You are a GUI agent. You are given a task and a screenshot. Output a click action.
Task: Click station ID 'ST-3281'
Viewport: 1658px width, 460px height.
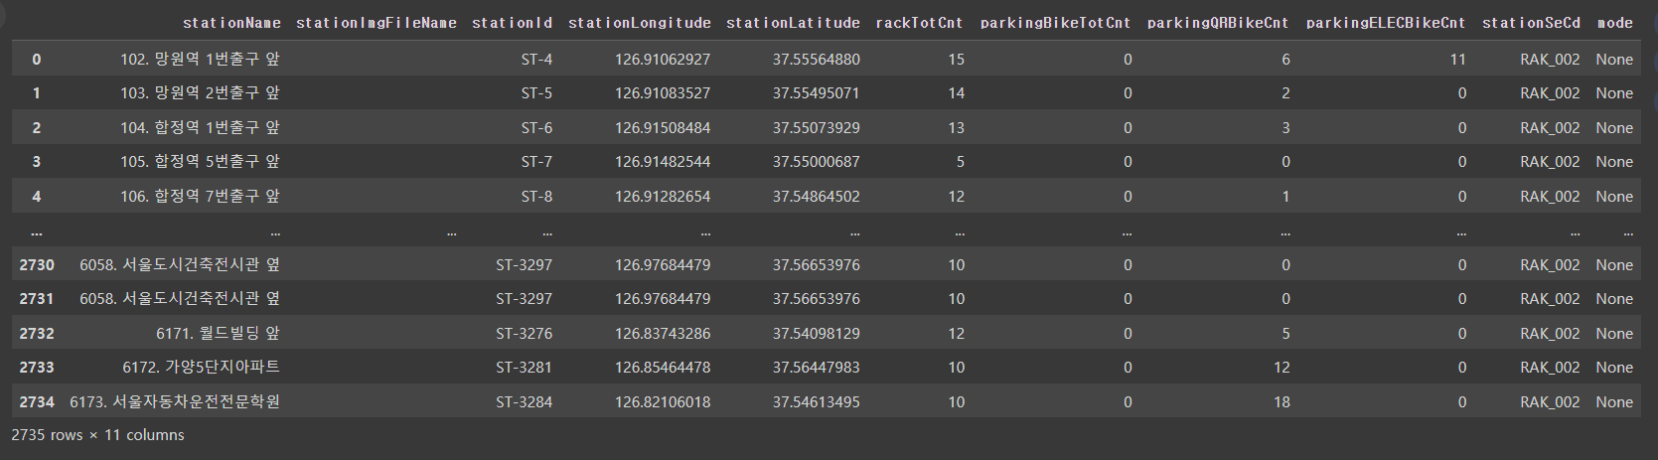tap(524, 368)
